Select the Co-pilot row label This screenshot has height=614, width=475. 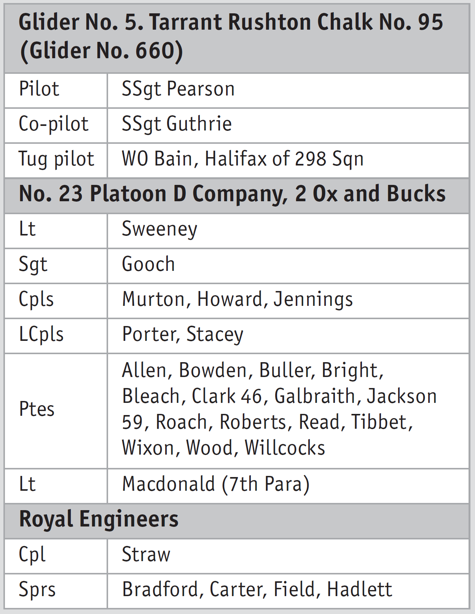[x=54, y=124]
